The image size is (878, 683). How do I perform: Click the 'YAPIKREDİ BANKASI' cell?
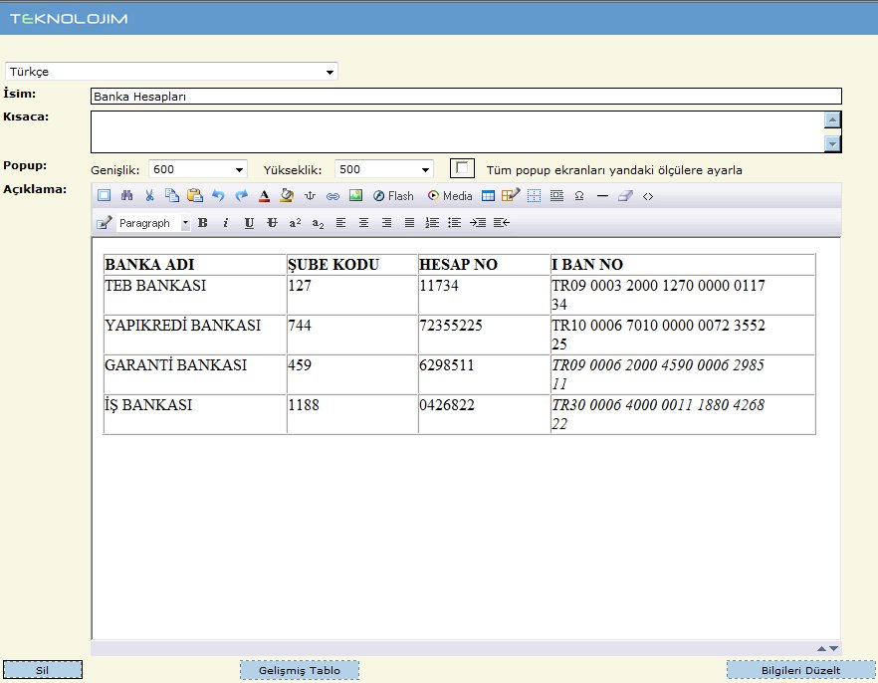point(195,335)
